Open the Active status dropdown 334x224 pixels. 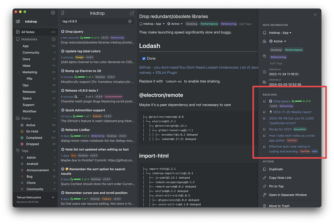tap(175, 24)
